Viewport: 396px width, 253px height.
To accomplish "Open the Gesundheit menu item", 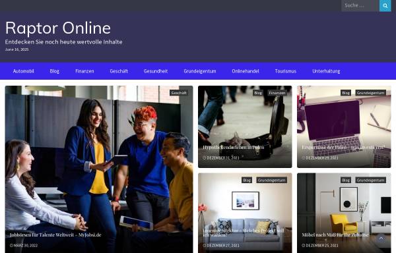I will [156, 71].
